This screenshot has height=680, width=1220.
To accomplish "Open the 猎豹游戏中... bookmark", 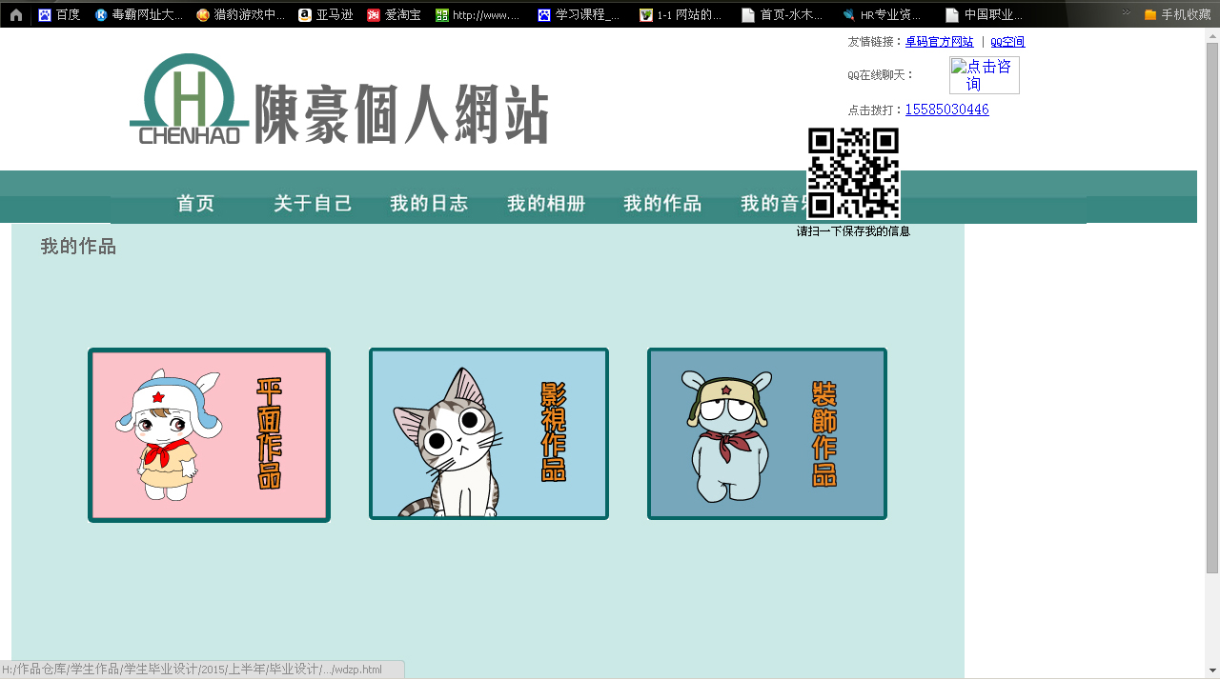I will [x=240, y=15].
